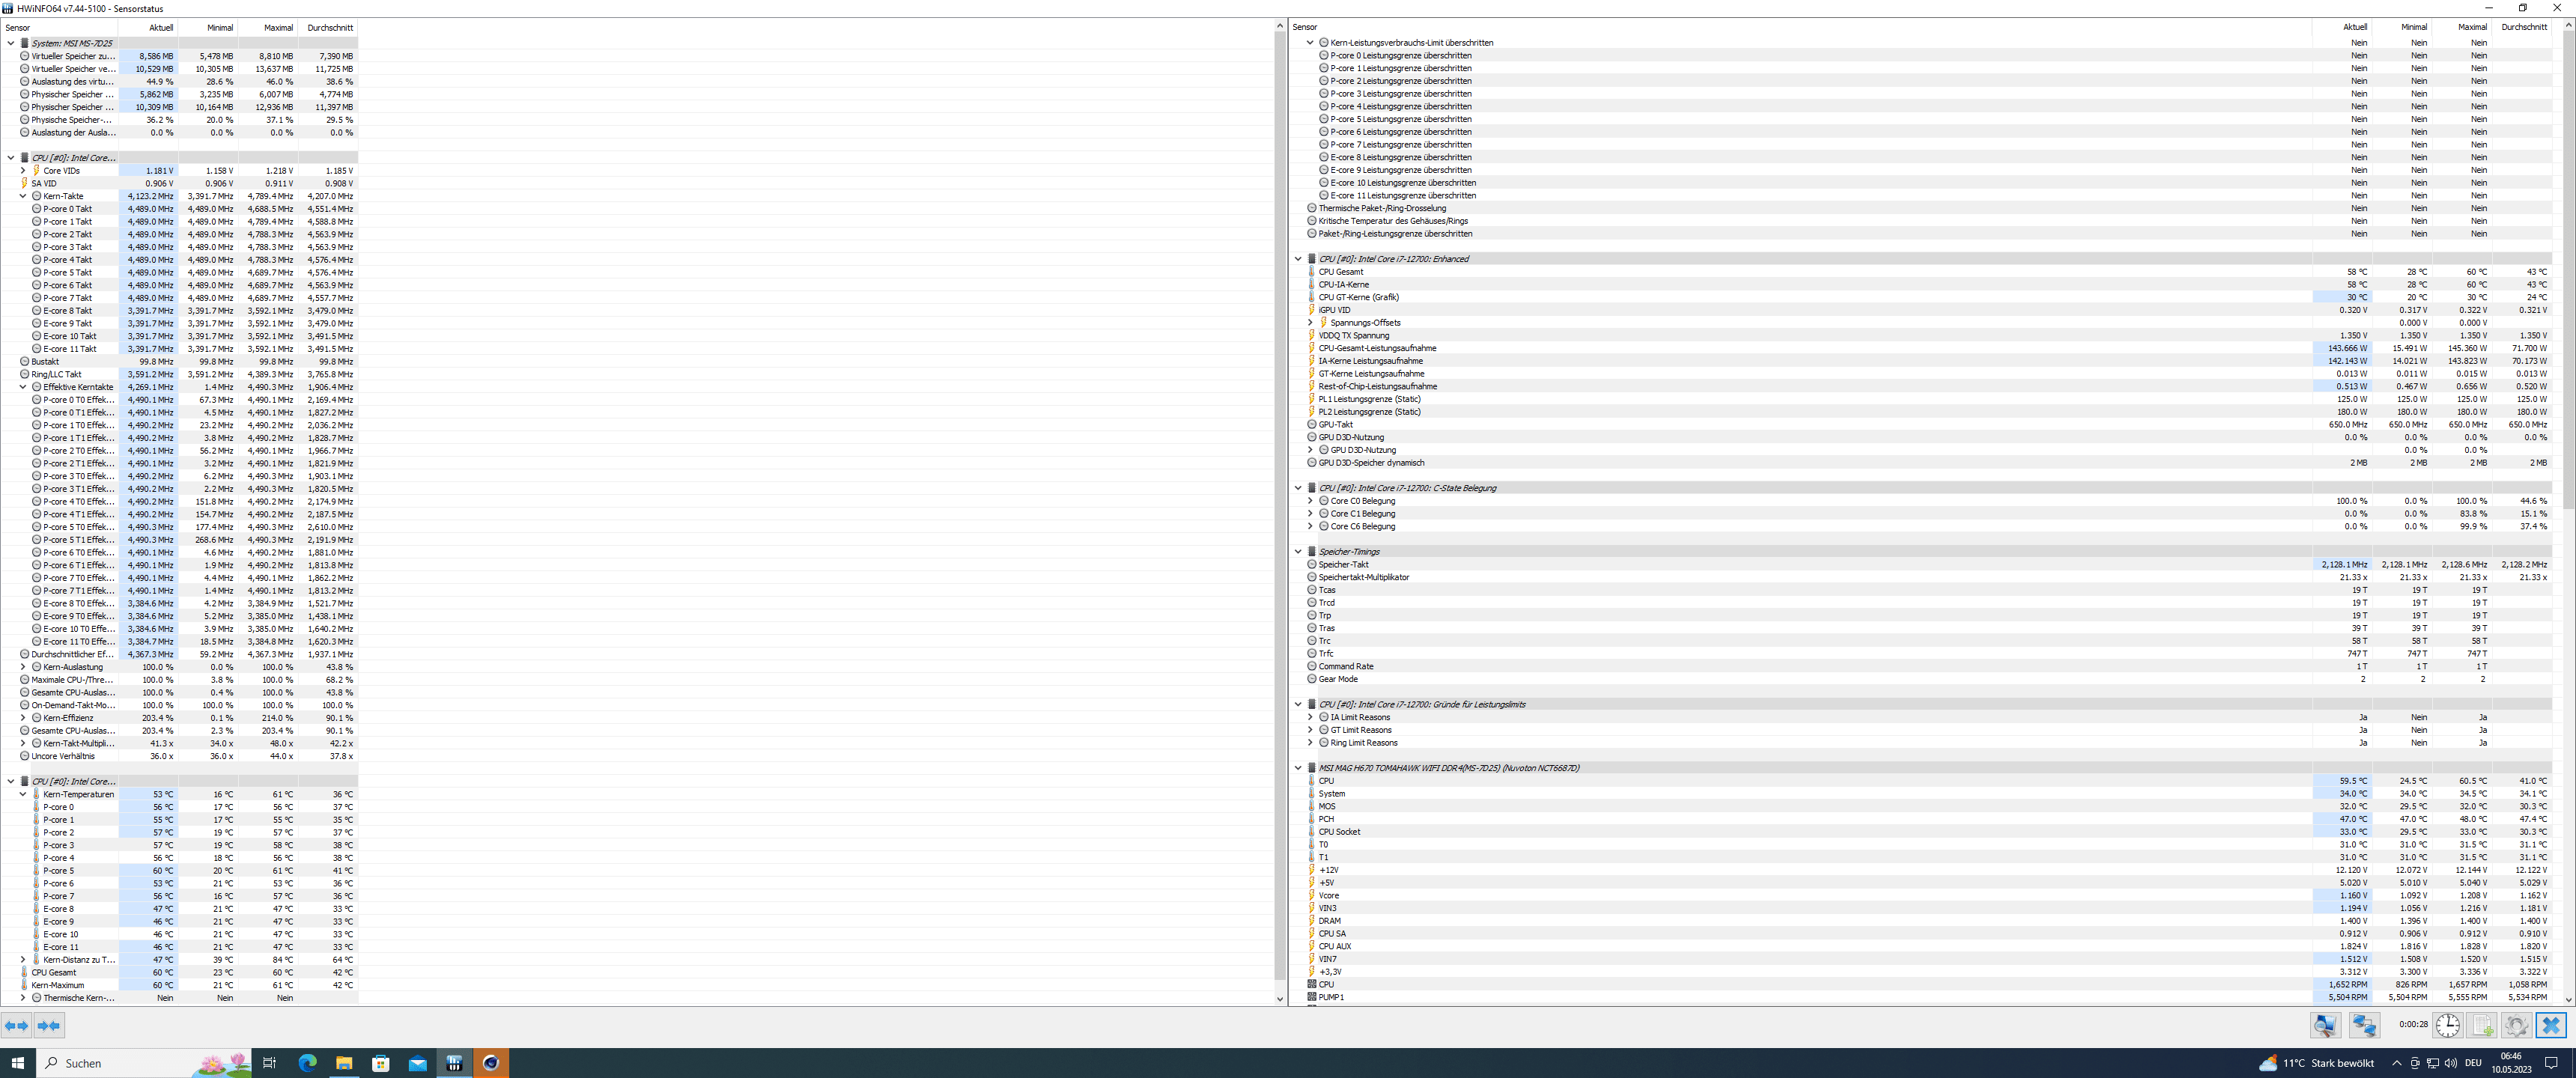
Task: Collapse the Kern-Temperaturen node
Action: (x=23, y=794)
